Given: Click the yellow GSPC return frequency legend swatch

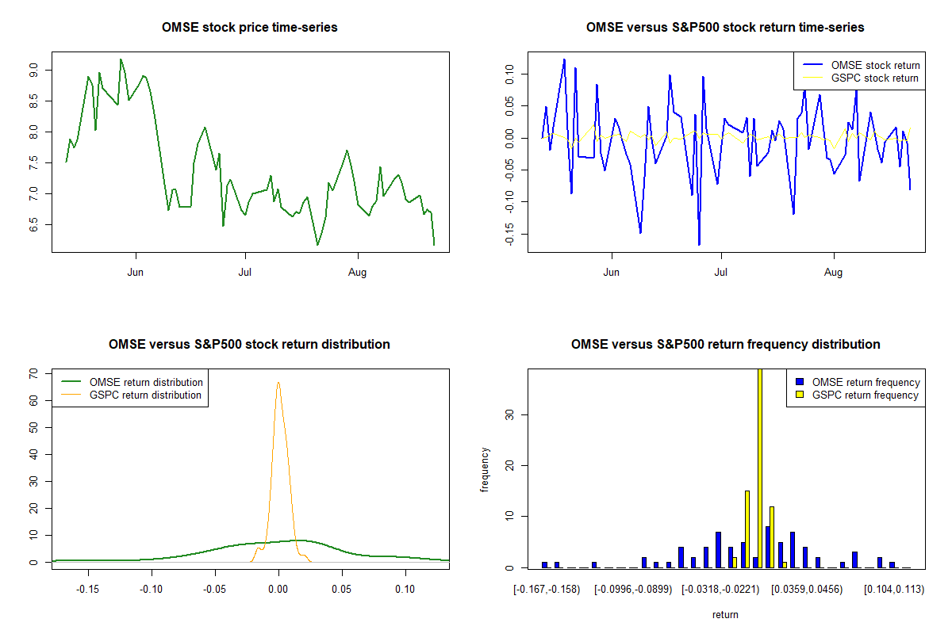Looking at the screenshot, I should pos(800,395).
